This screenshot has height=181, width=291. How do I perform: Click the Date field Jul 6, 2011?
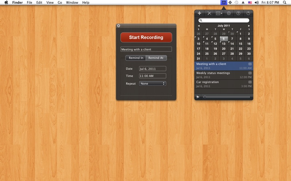[152, 69]
